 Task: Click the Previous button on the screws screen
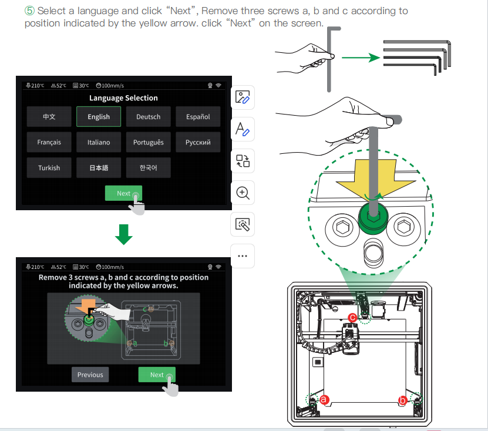click(90, 375)
